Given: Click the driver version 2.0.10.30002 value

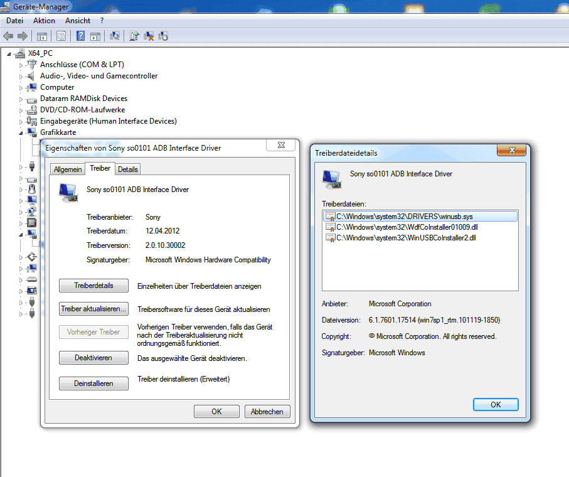Looking at the screenshot, I should coord(166,245).
